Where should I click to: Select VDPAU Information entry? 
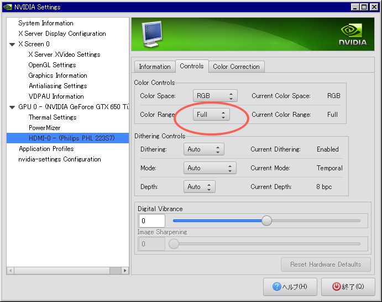[56, 96]
